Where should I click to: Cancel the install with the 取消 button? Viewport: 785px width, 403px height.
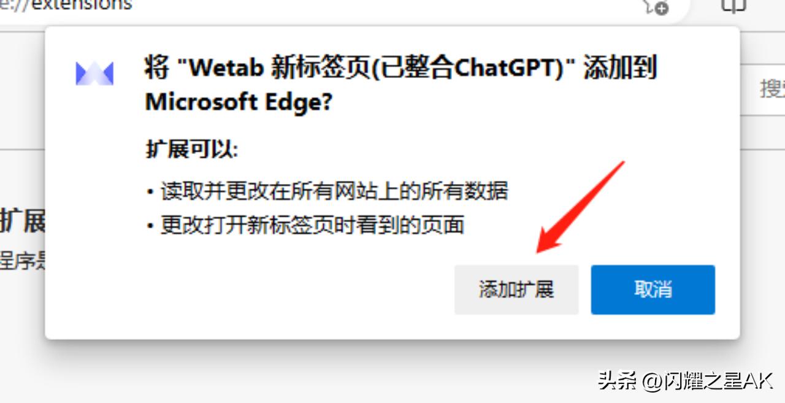coord(653,290)
